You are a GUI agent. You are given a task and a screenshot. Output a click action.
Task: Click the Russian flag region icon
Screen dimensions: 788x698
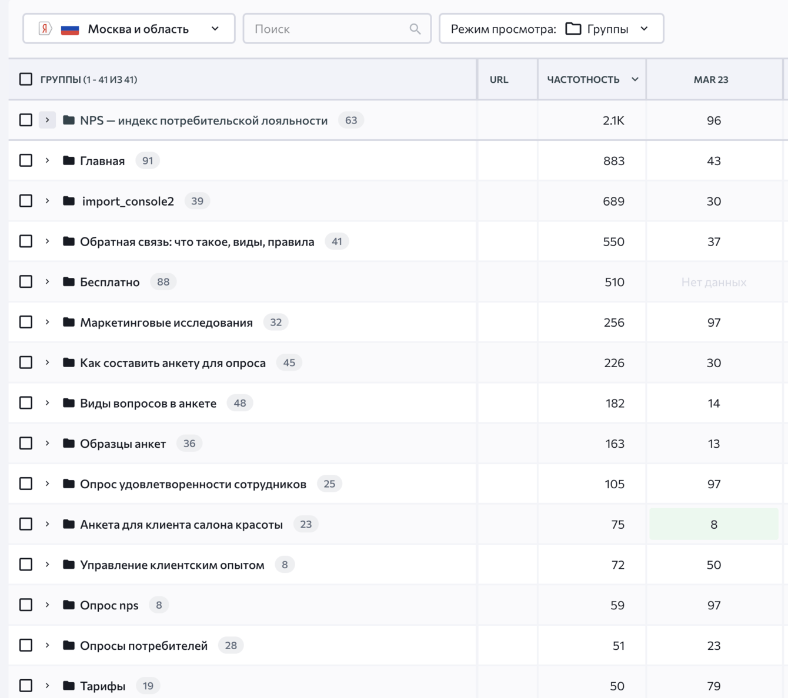70,29
